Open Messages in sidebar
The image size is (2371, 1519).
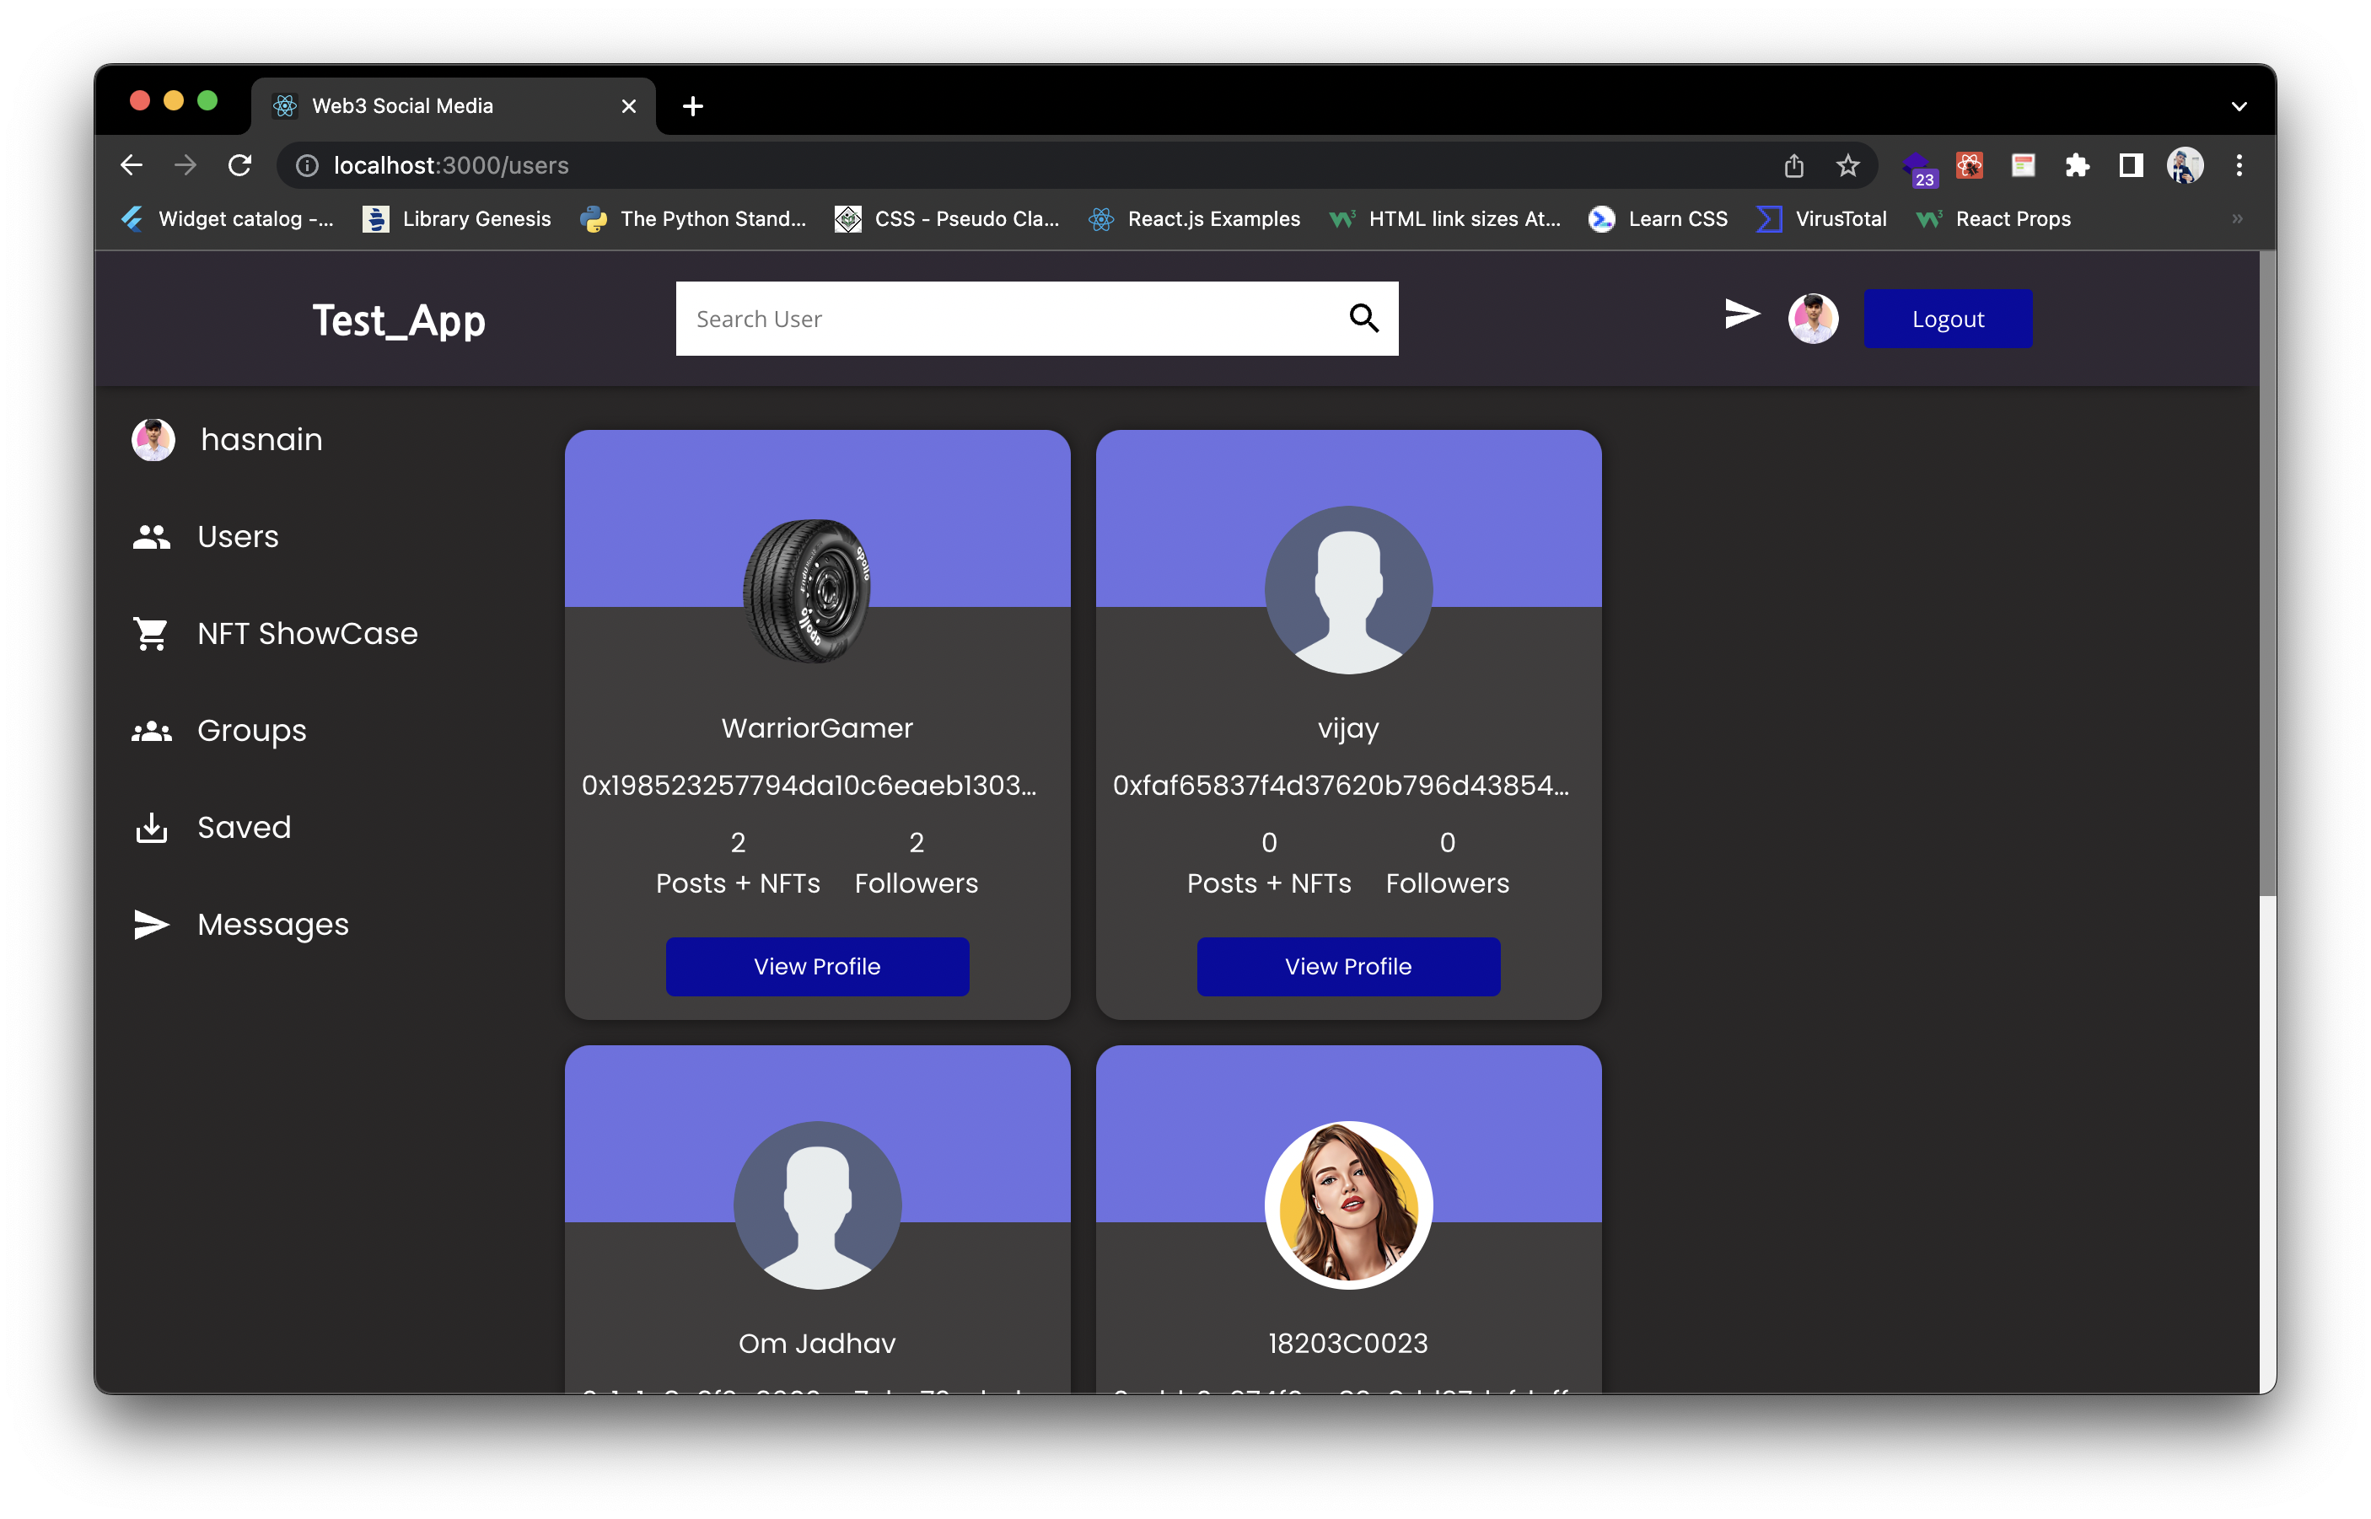(x=272, y=924)
